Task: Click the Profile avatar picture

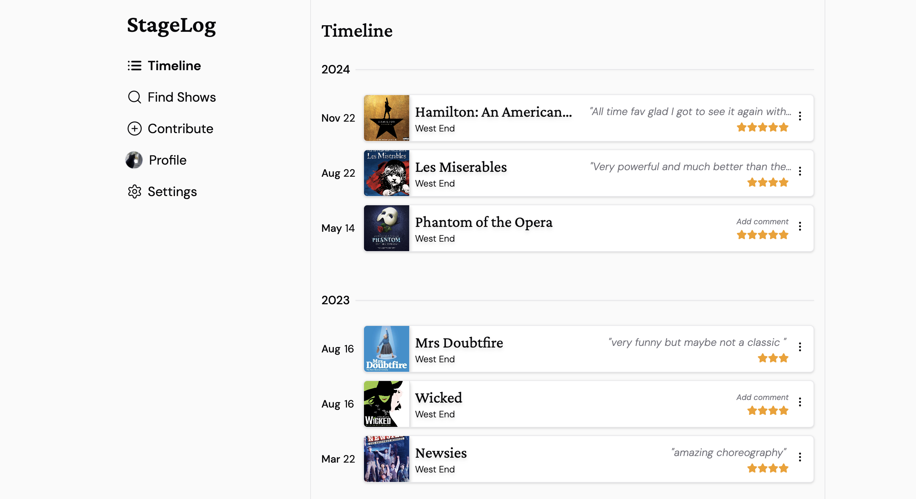Action: pos(134,160)
